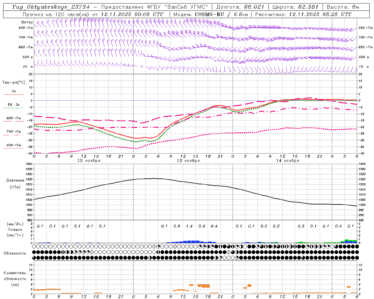Click the Td 2м dashed legend line
374x299 pixels.
pos(13,108)
